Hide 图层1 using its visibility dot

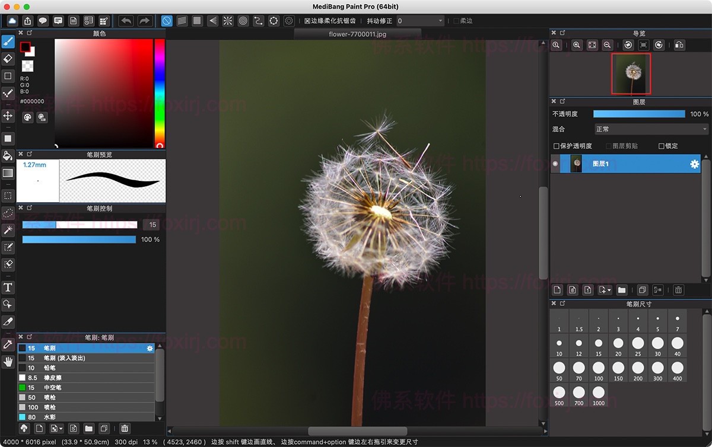tap(555, 164)
